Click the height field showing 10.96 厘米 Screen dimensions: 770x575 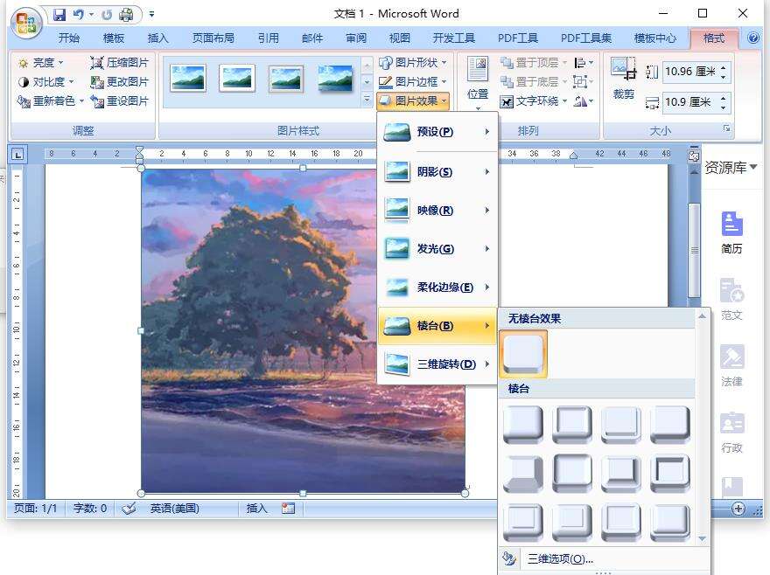tap(690, 72)
